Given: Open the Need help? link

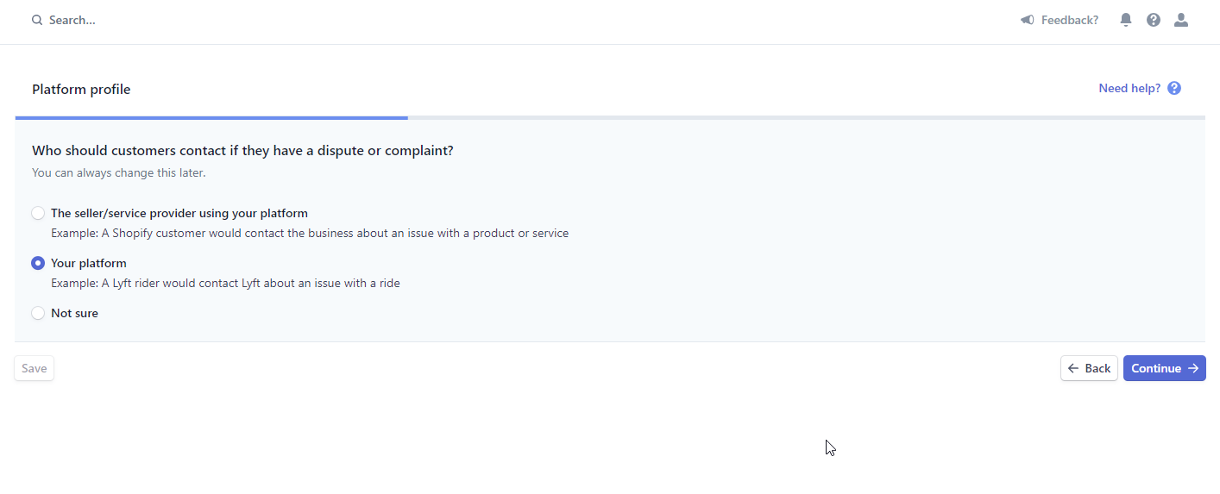Looking at the screenshot, I should [1129, 88].
